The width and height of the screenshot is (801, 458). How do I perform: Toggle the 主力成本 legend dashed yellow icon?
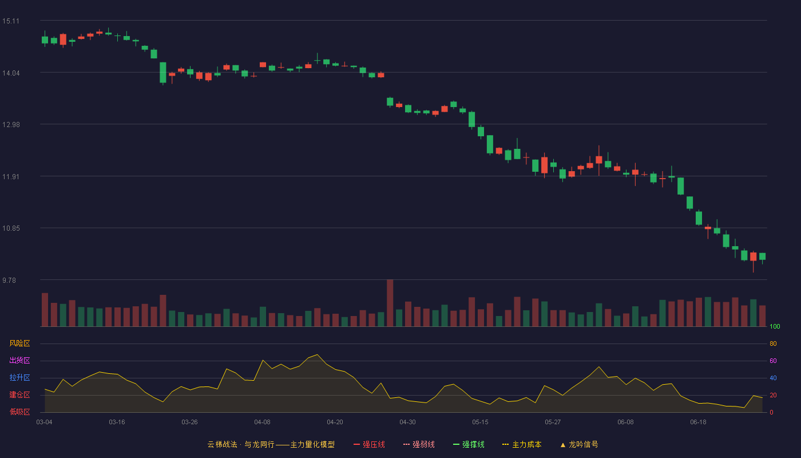(506, 444)
